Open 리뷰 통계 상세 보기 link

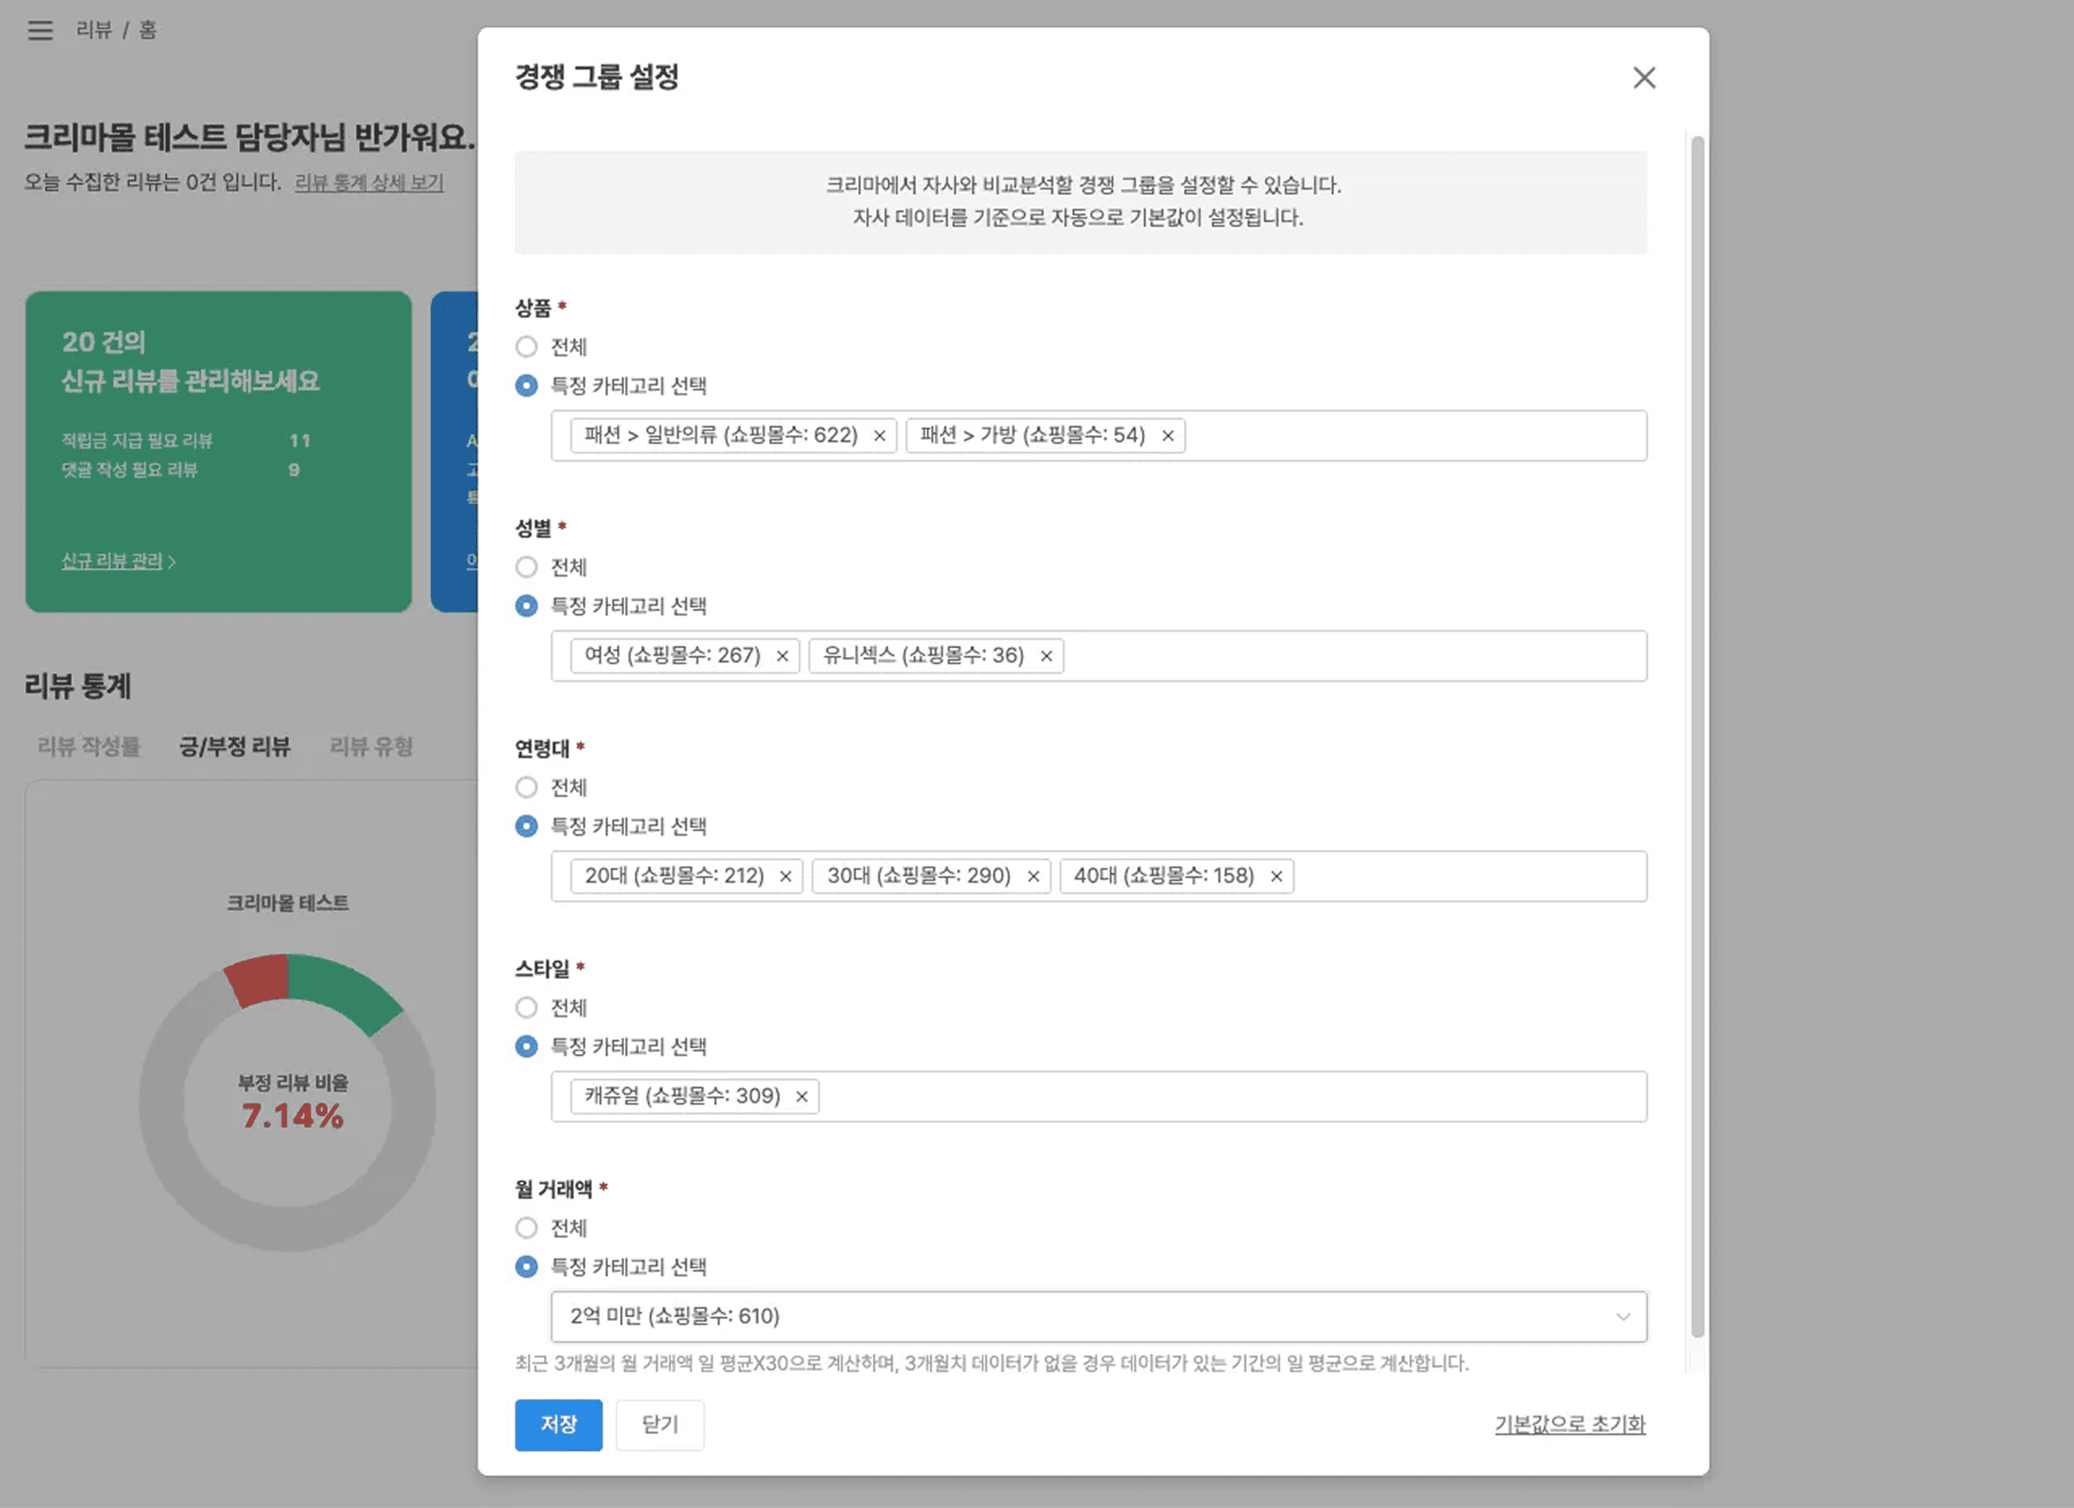(369, 183)
